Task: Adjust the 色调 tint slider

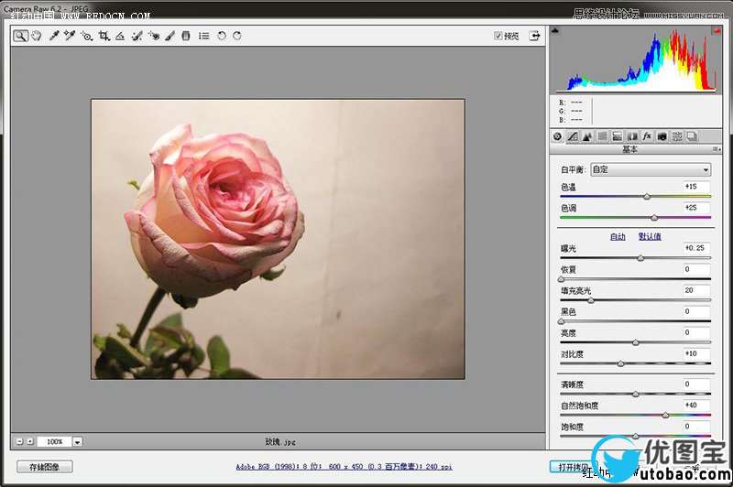Action: 654,218
